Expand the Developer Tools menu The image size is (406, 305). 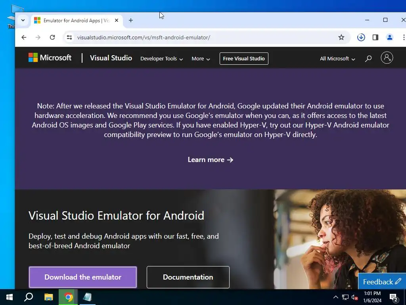(162, 59)
